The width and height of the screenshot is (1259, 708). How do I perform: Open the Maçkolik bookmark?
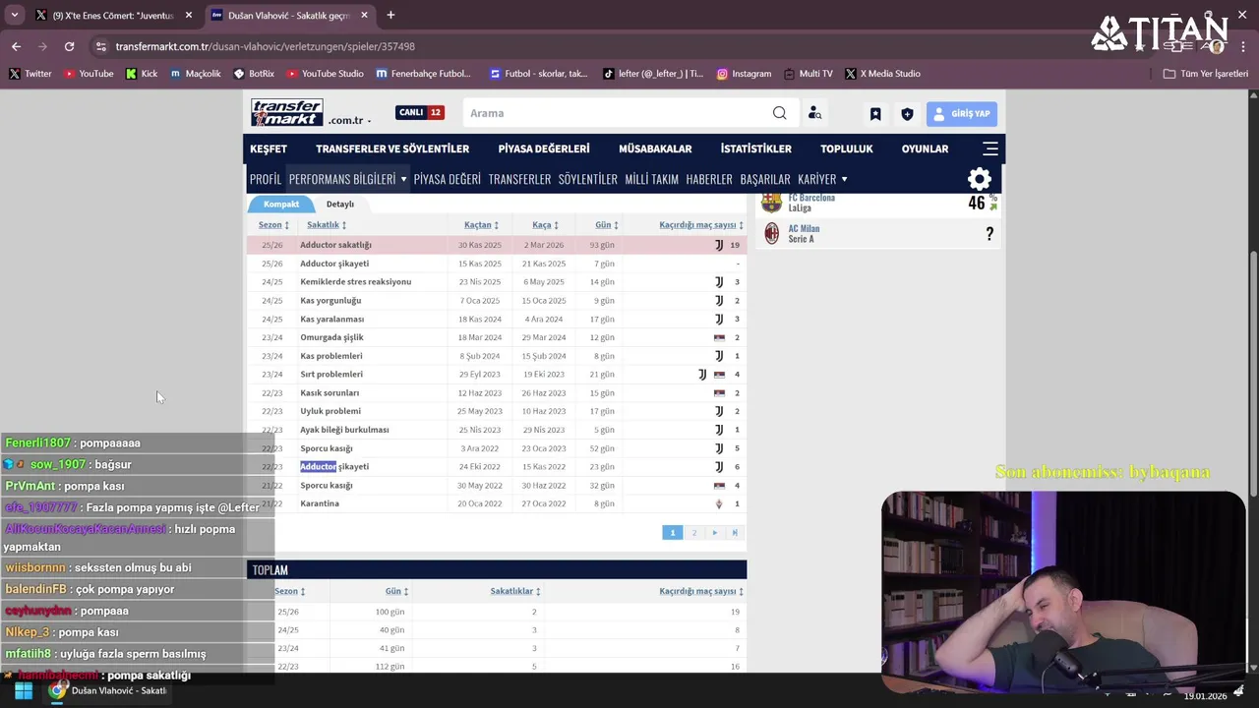[195, 74]
